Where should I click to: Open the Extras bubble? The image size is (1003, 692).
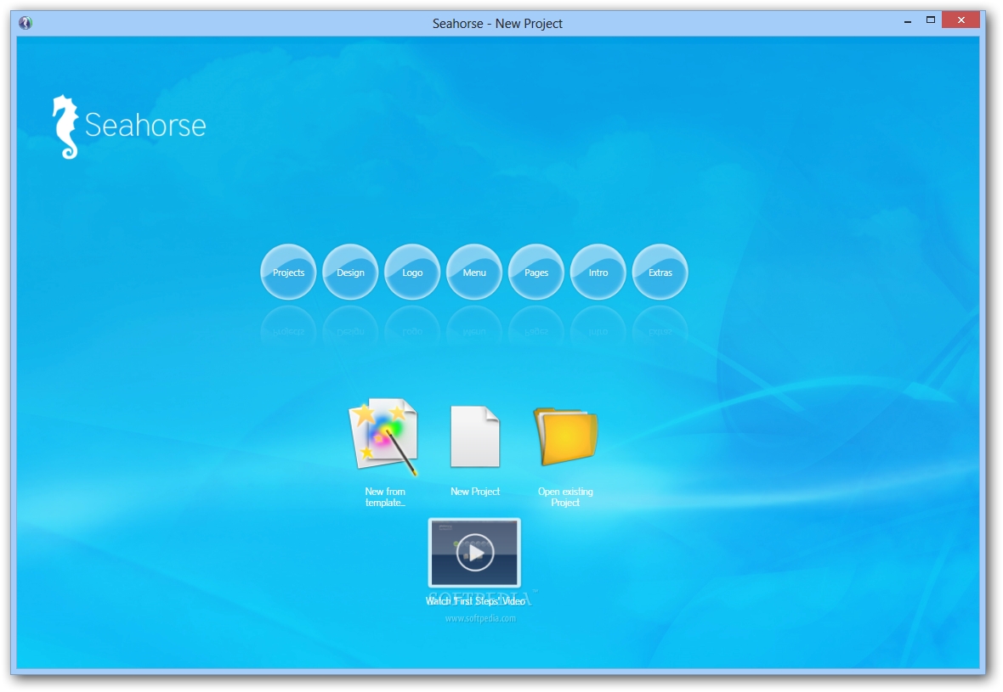(x=660, y=273)
